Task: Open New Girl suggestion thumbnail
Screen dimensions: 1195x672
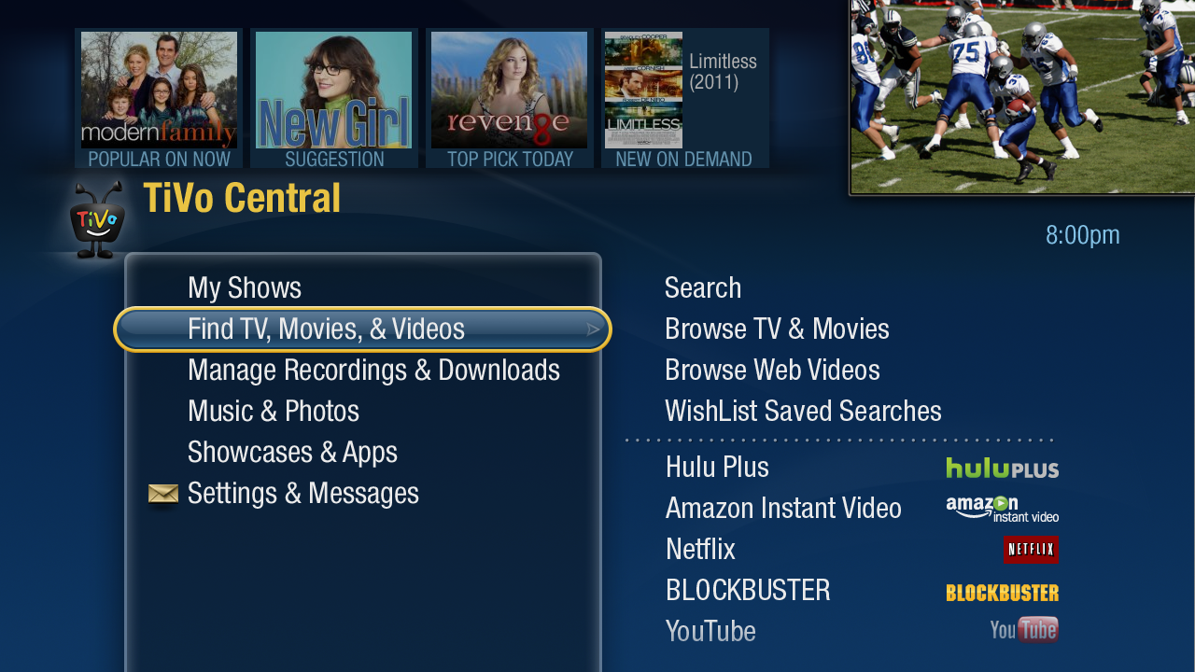Action: (x=334, y=98)
